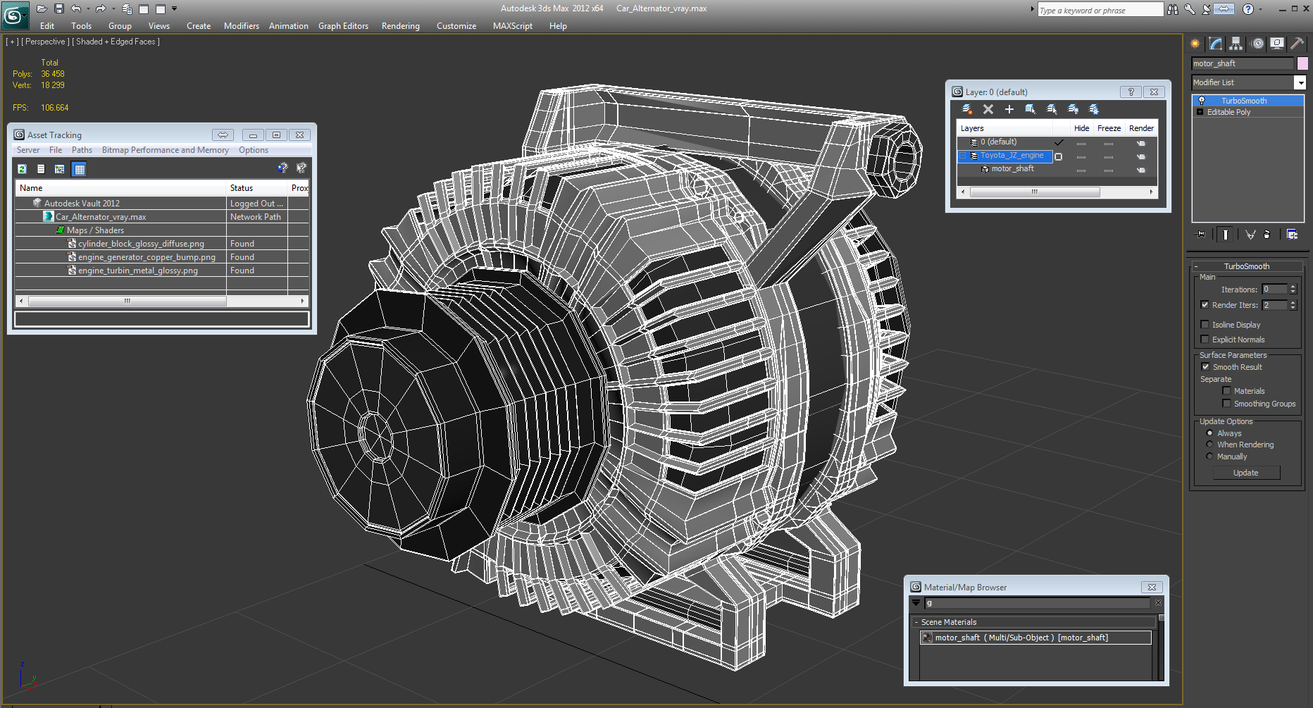The image size is (1313, 708).
Task: Click the motor_shaft object color swatch
Action: click(x=1302, y=63)
